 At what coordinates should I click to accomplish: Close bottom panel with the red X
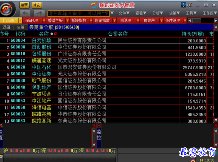coord(1,126)
